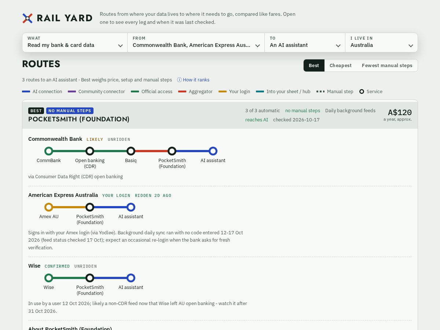Click PocketSmith node on Commonwealth Bank route
The width and height of the screenshot is (440, 330).
pos(172,151)
